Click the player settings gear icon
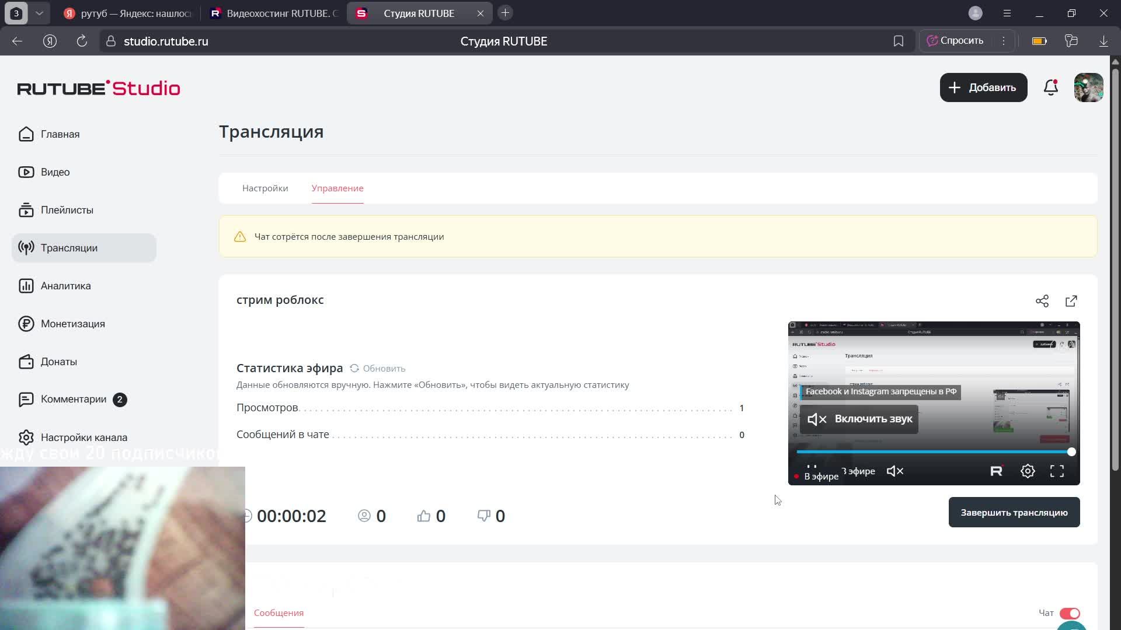 pyautogui.click(x=1028, y=471)
